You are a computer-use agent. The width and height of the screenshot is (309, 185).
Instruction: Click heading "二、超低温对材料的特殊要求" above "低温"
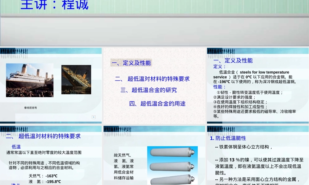pos(43,136)
